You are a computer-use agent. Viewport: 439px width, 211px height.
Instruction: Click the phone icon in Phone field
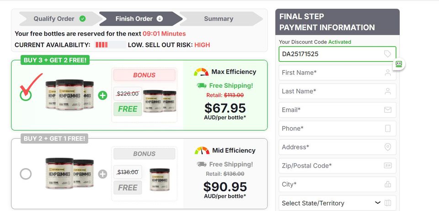pos(388,128)
